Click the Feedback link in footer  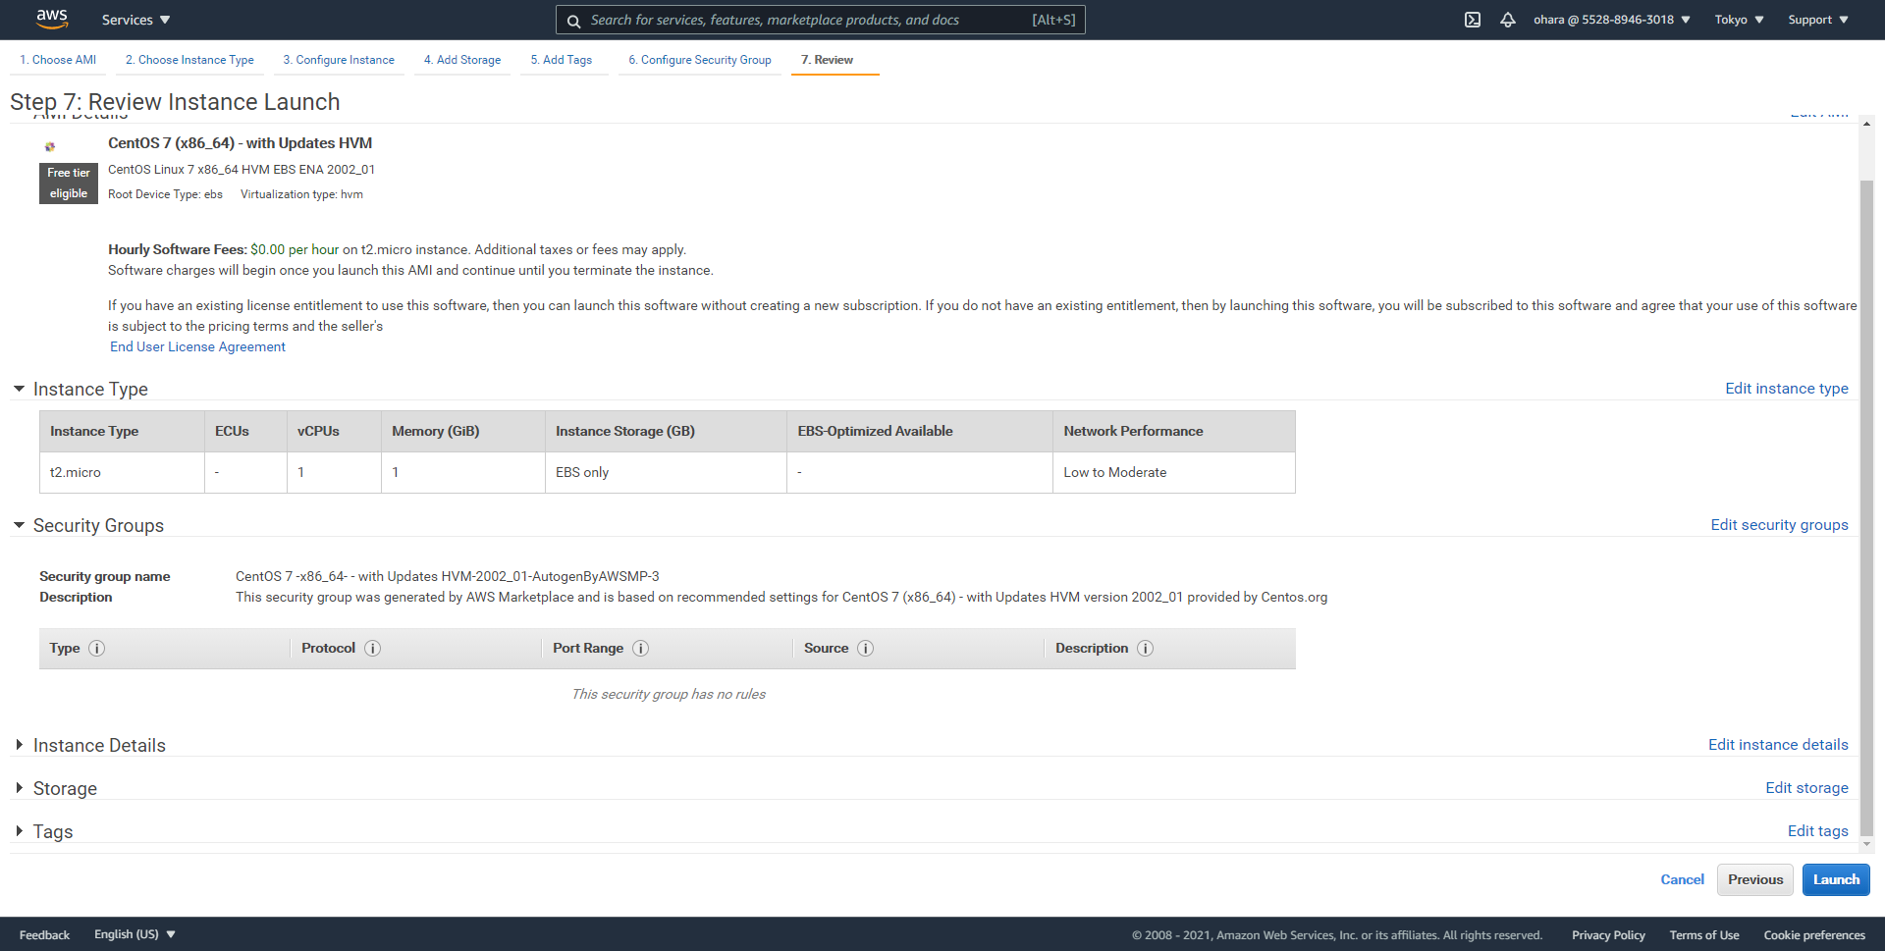[44, 935]
